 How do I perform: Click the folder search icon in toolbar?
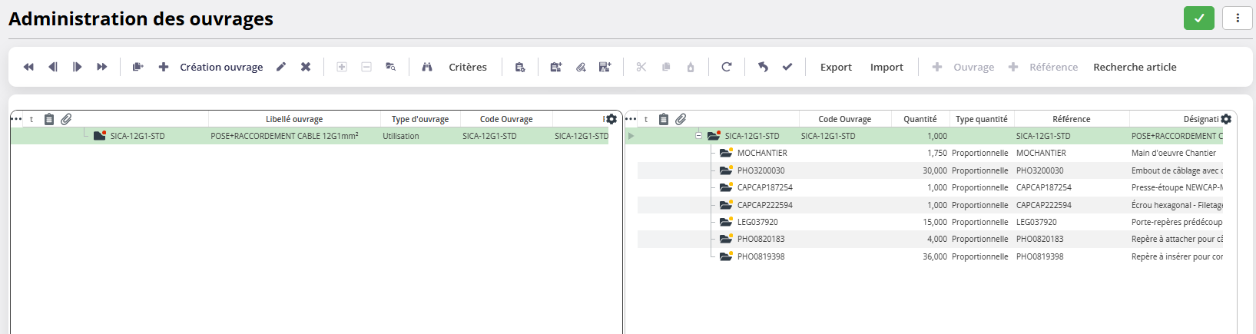[390, 67]
